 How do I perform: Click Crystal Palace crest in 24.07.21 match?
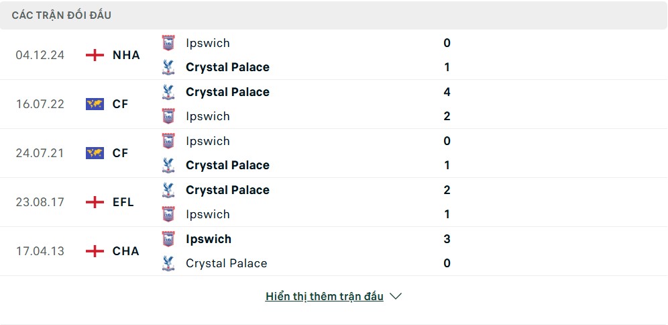[x=168, y=165]
